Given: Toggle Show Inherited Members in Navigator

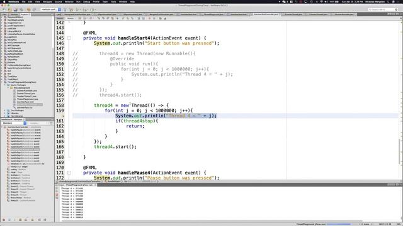Looking at the screenshot, I should pyautogui.click(x=4, y=220).
